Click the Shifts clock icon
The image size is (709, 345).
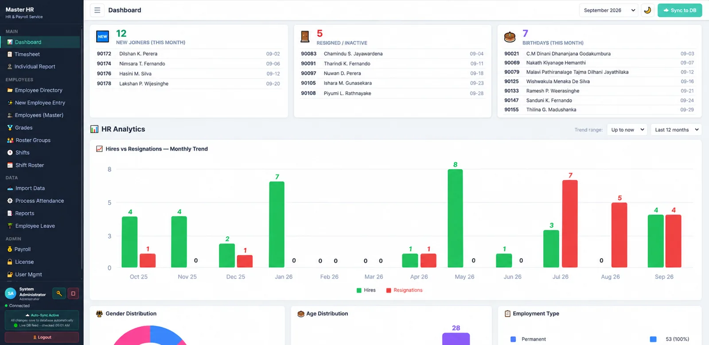[10, 153]
